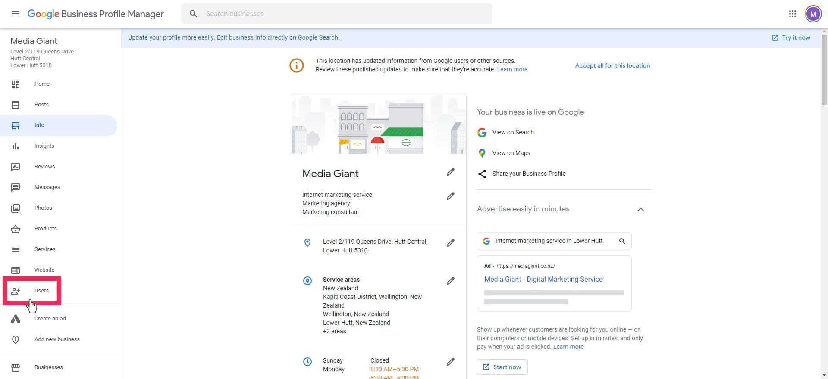
Task: Click the Search businesses field
Action: (336, 14)
